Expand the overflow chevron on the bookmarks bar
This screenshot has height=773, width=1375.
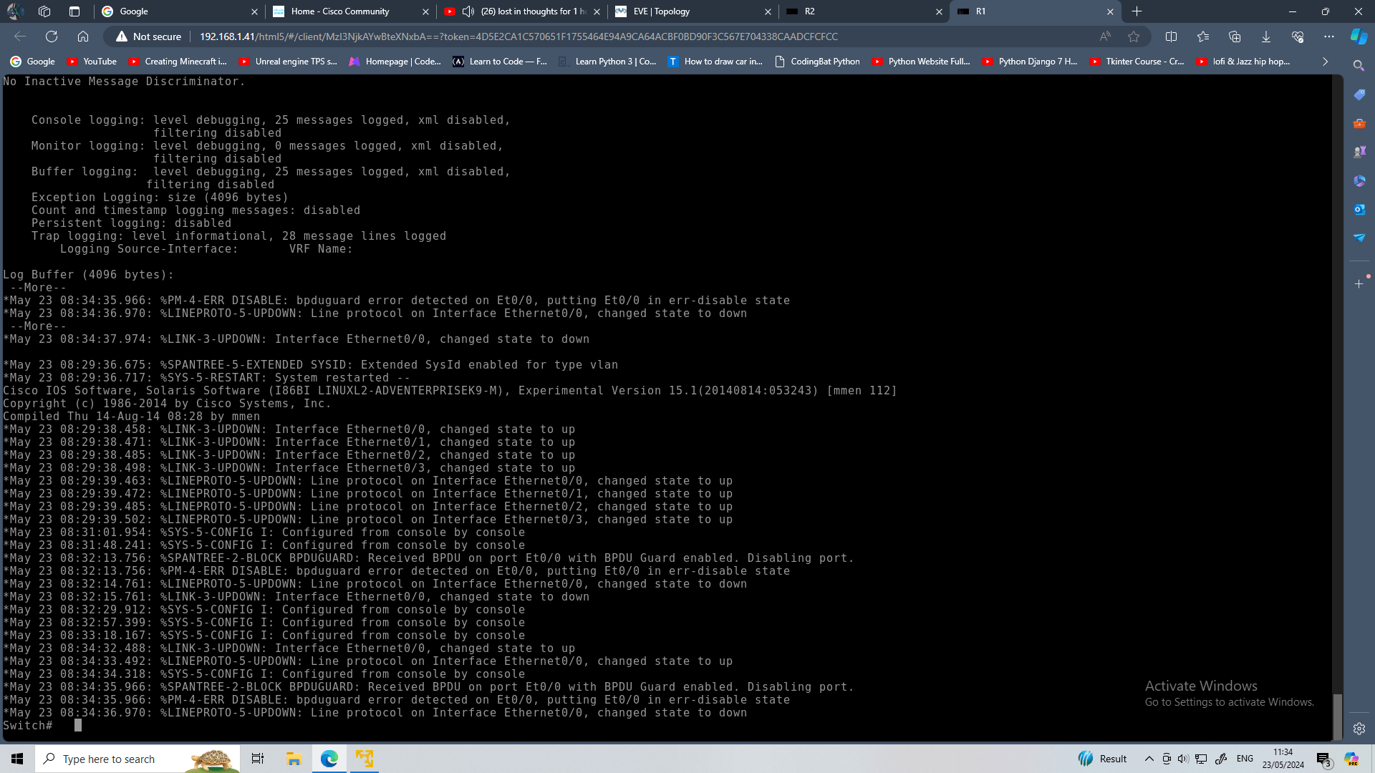(1325, 62)
